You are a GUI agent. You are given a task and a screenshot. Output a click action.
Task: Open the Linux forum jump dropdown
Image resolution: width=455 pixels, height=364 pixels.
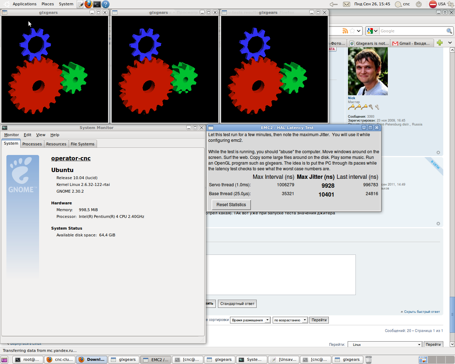[385, 344]
